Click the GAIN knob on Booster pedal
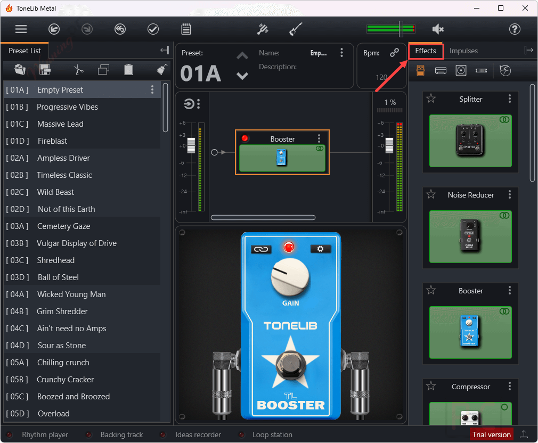Viewport: 538px width, 443px height. click(x=290, y=277)
